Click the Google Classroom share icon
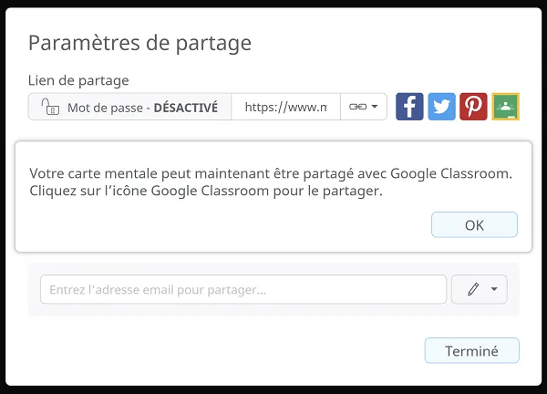The image size is (547, 394). pyautogui.click(x=505, y=107)
